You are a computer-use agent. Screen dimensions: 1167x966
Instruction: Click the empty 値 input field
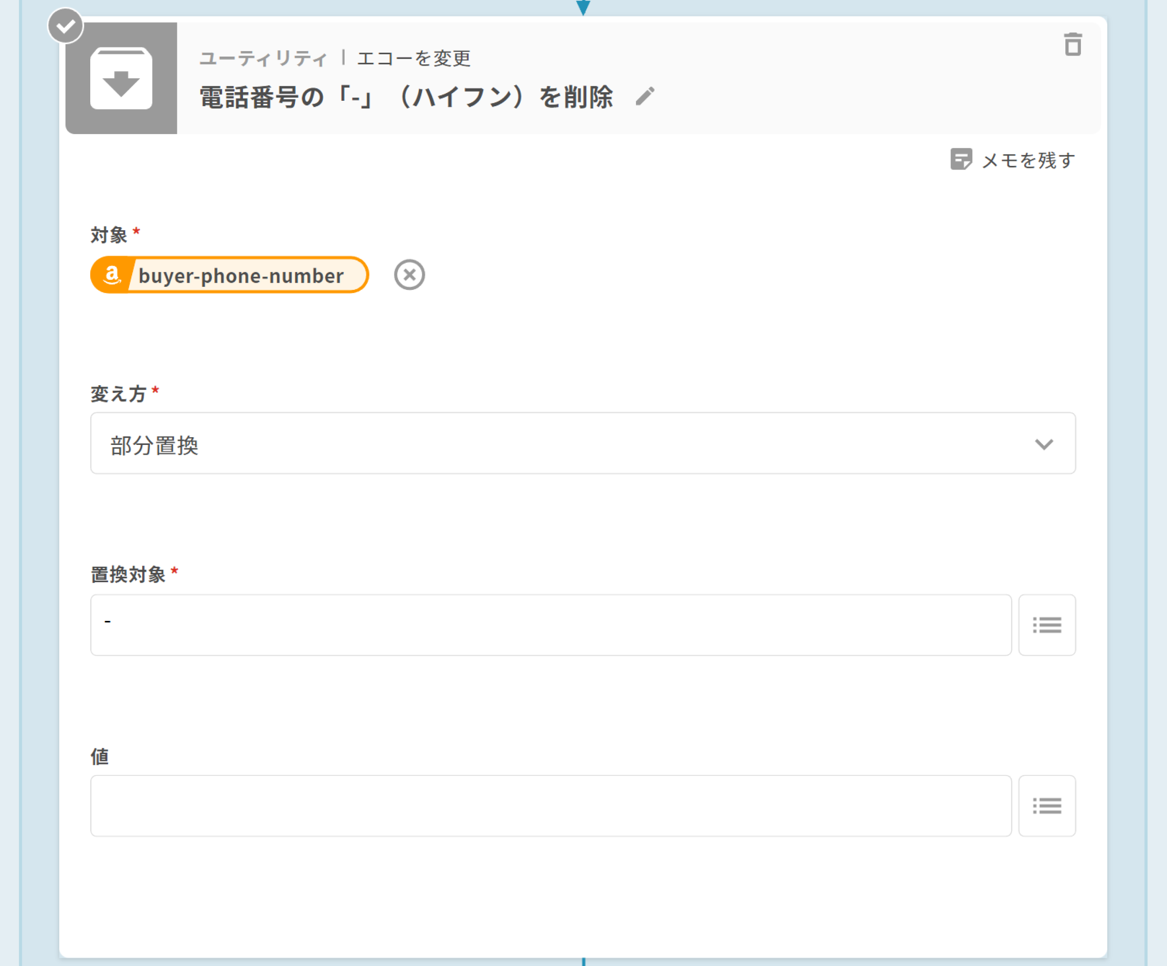(x=550, y=806)
